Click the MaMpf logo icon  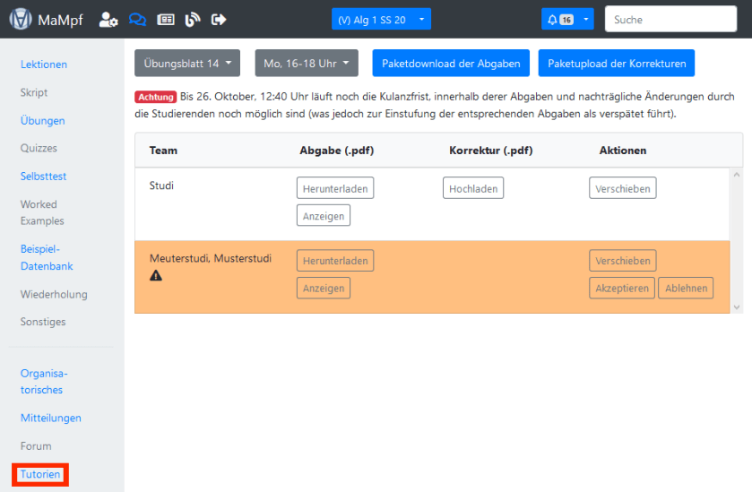pyautogui.click(x=21, y=20)
